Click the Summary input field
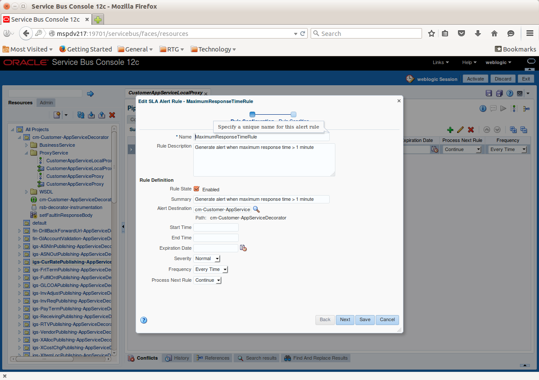This screenshot has height=380, width=539. click(262, 199)
